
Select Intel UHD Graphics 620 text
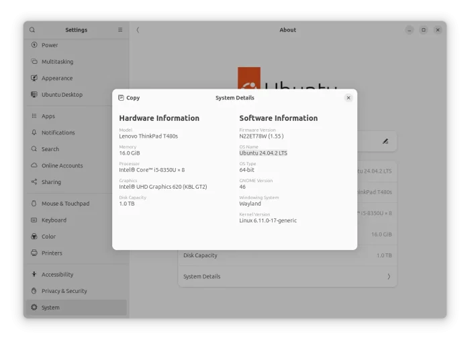pyautogui.click(x=163, y=187)
